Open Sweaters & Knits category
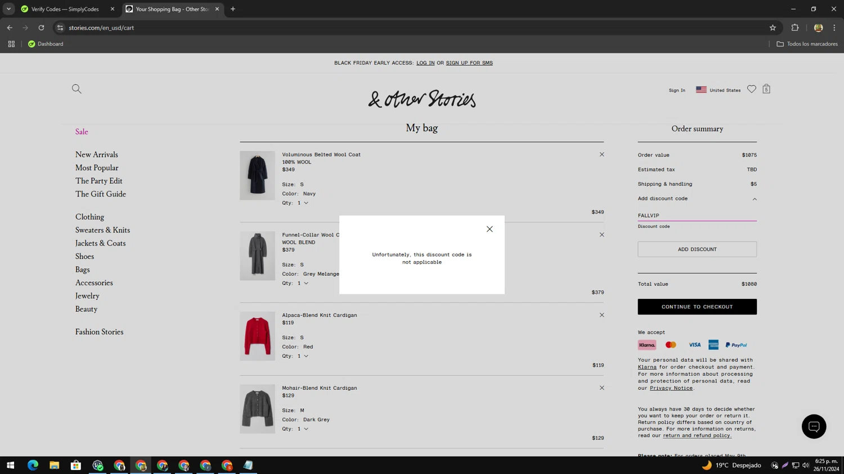 (102, 230)
